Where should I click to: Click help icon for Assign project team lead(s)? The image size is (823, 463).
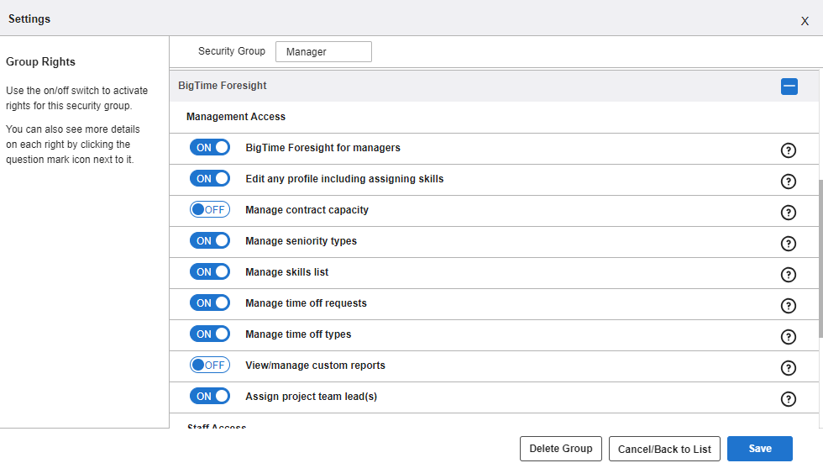coord(788,399)
